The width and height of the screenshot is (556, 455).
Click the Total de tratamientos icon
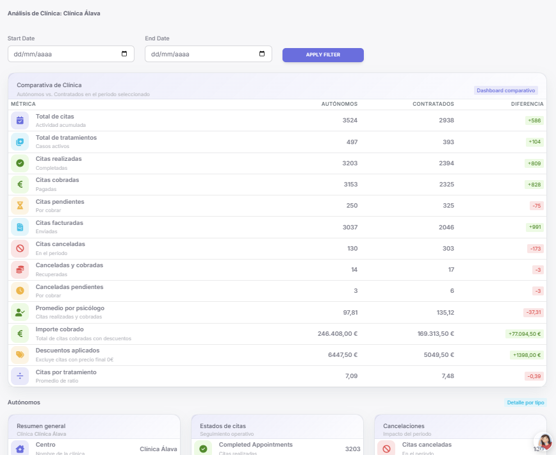[x=20, y=142]
